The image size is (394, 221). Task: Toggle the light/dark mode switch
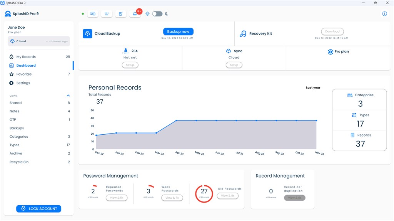(157, 14)
